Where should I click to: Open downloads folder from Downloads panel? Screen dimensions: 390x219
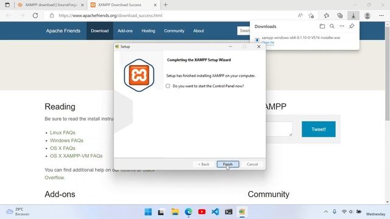coord(322,26)
